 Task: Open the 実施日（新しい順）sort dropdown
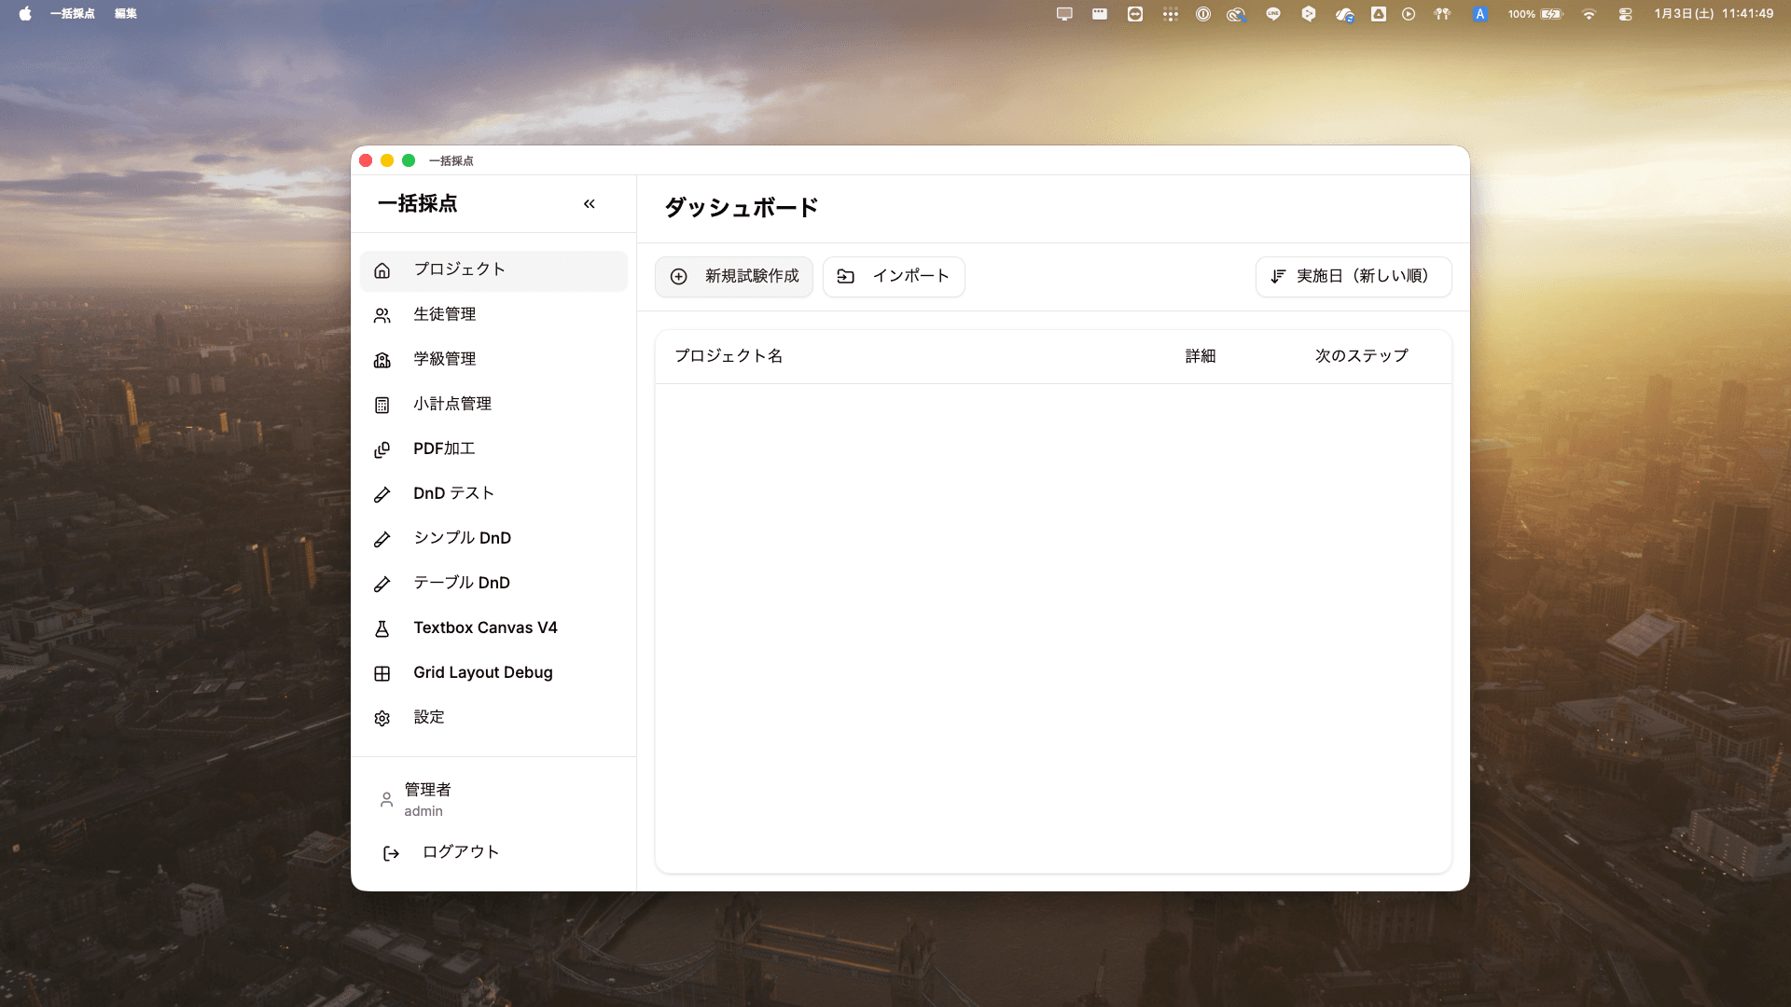point(1353,276)
